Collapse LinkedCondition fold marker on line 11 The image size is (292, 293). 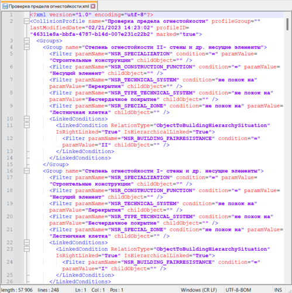coord(27,125)
